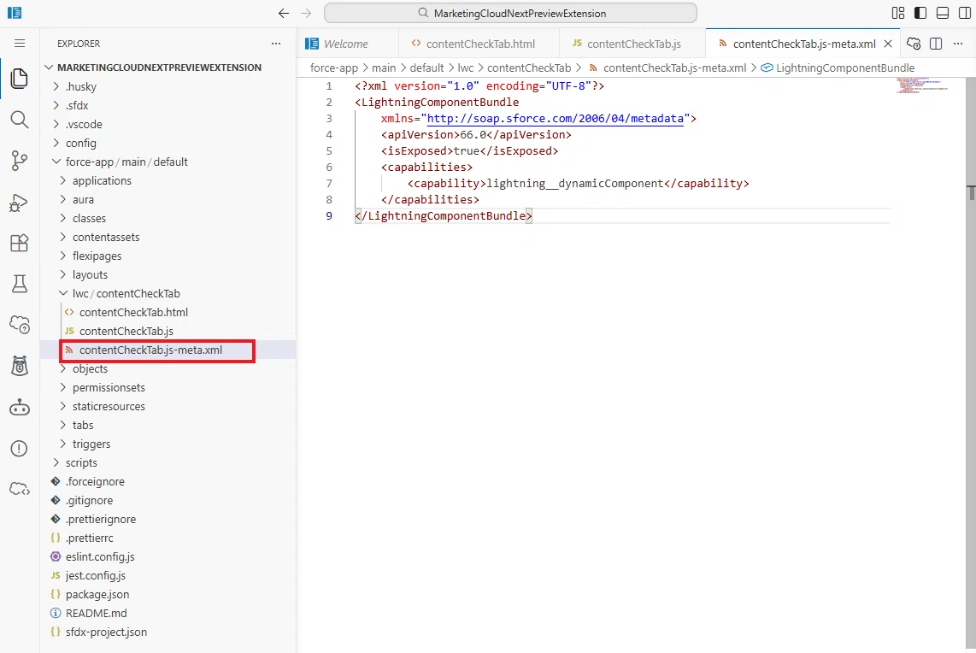This screenshot has height=653, width=976.
Task: Click the cloud clock editor action icon
Action: (913, 44)
